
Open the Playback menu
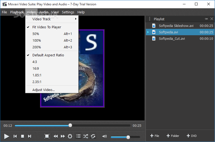(17, 12)
